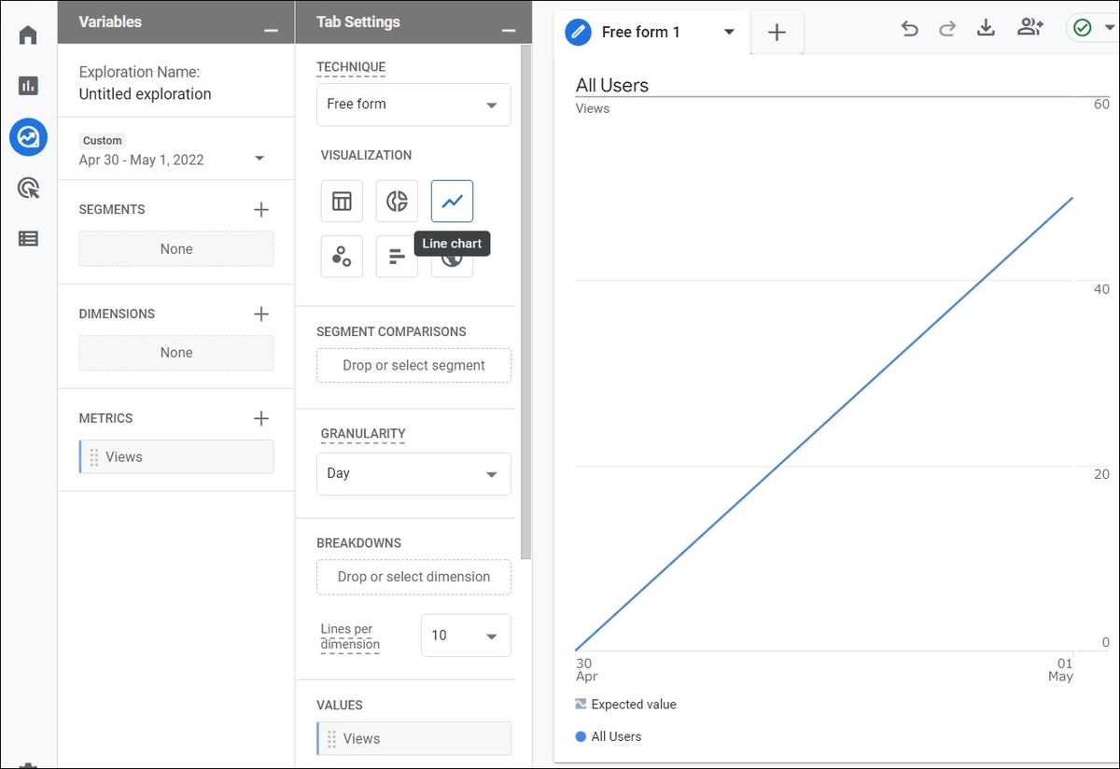
Task: Click the Lines per dimension label
Action: coord(350,636)
